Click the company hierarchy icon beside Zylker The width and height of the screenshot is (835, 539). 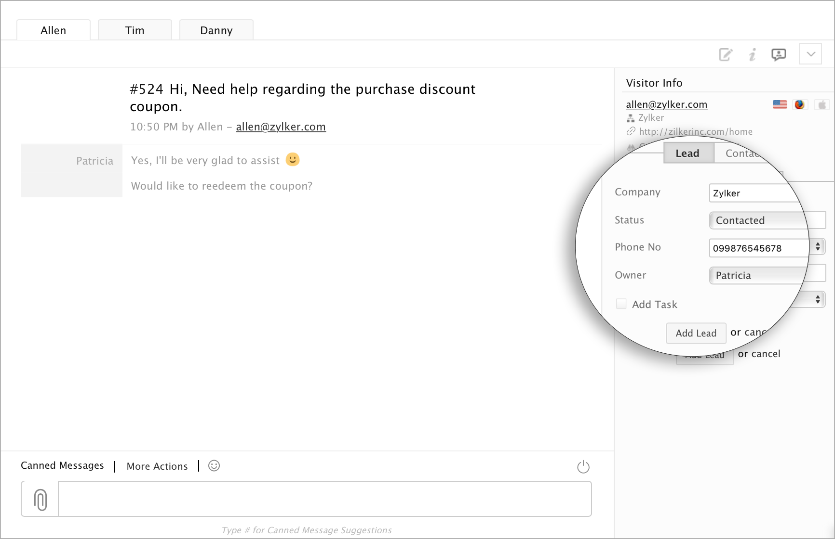point(630,118)
